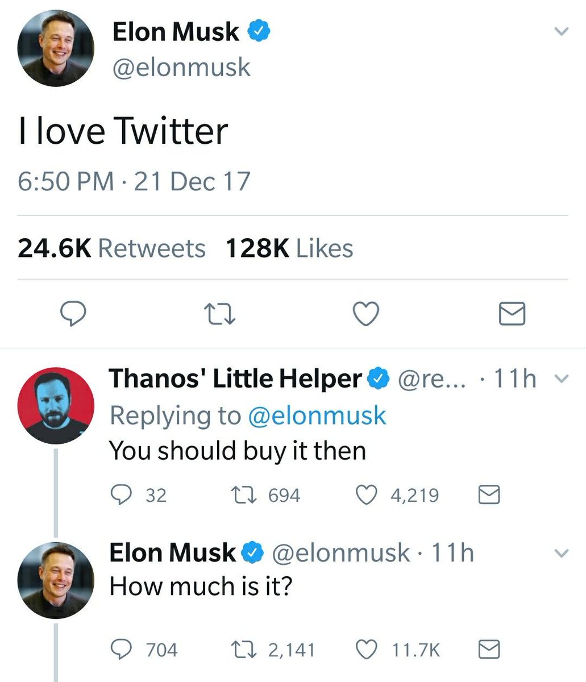This screenshot has height=682, width=586.
Task: View the 24.6K Retweets list
Action: 111,247
